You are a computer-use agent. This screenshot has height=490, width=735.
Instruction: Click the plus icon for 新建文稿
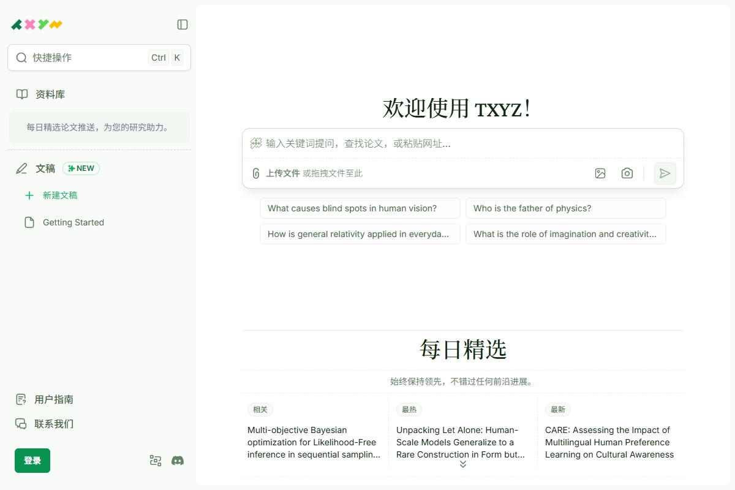click(x=29, y=195)
